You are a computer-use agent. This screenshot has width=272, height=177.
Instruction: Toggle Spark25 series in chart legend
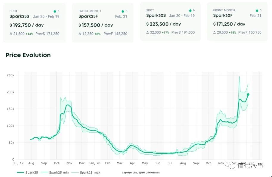click(27, 172)
